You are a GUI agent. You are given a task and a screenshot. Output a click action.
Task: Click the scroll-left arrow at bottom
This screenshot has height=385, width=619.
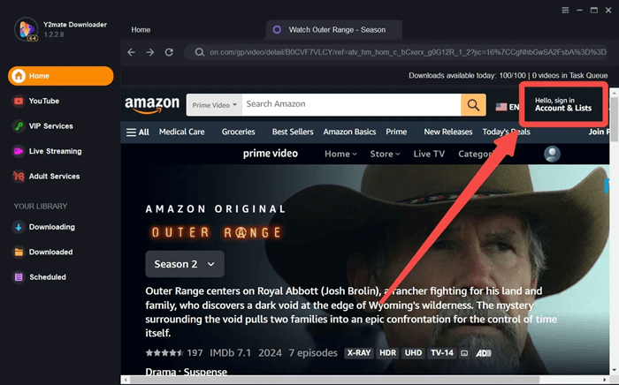[x=126, y=380]
